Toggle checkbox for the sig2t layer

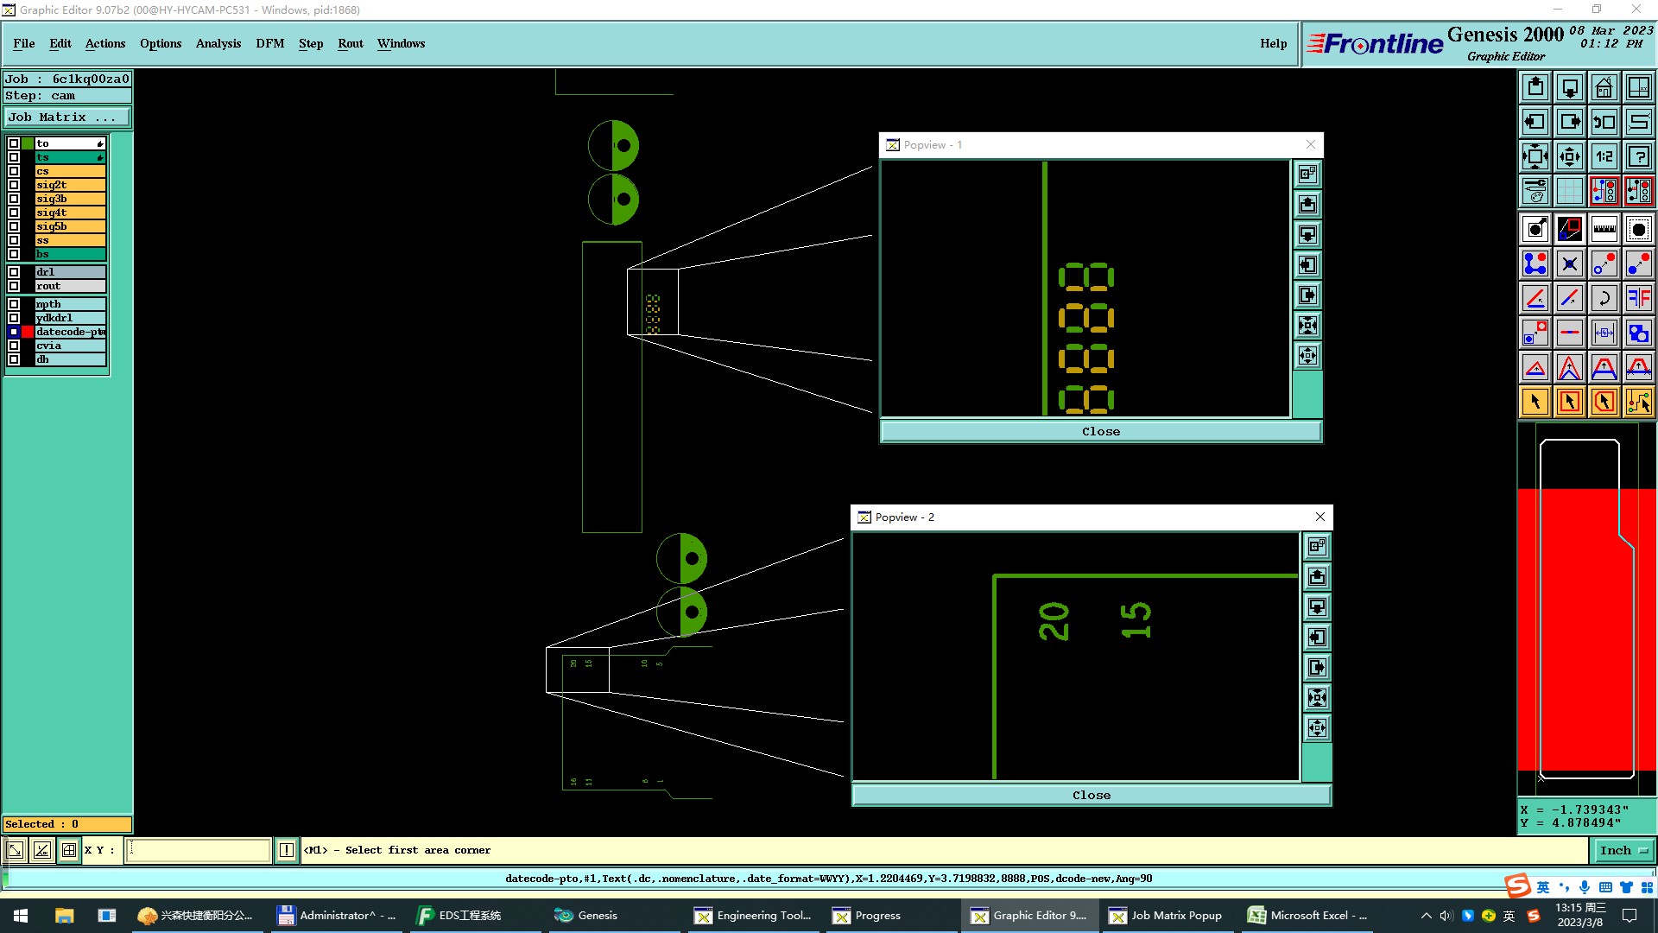pyautogui.click(x=14, y=185)
